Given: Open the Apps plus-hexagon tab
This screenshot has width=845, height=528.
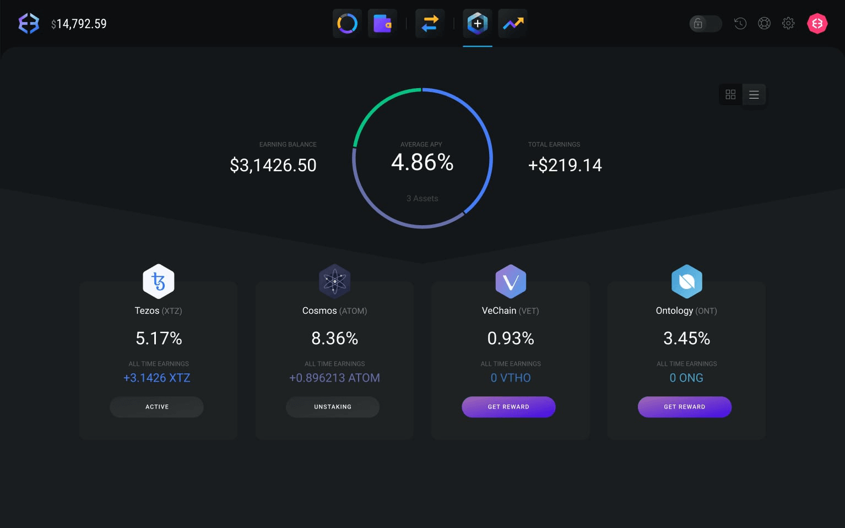Looking at the screenshot, I should click(x=478, y=24).
